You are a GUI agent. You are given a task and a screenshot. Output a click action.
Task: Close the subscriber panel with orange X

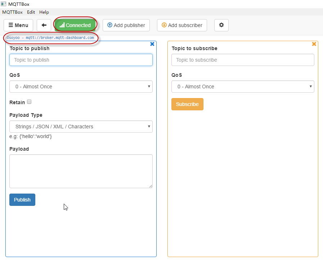click(314, 44)
